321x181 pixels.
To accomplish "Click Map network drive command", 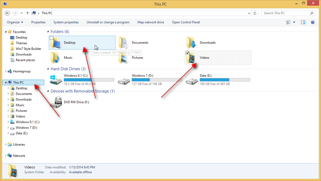I will pos(151,22).
